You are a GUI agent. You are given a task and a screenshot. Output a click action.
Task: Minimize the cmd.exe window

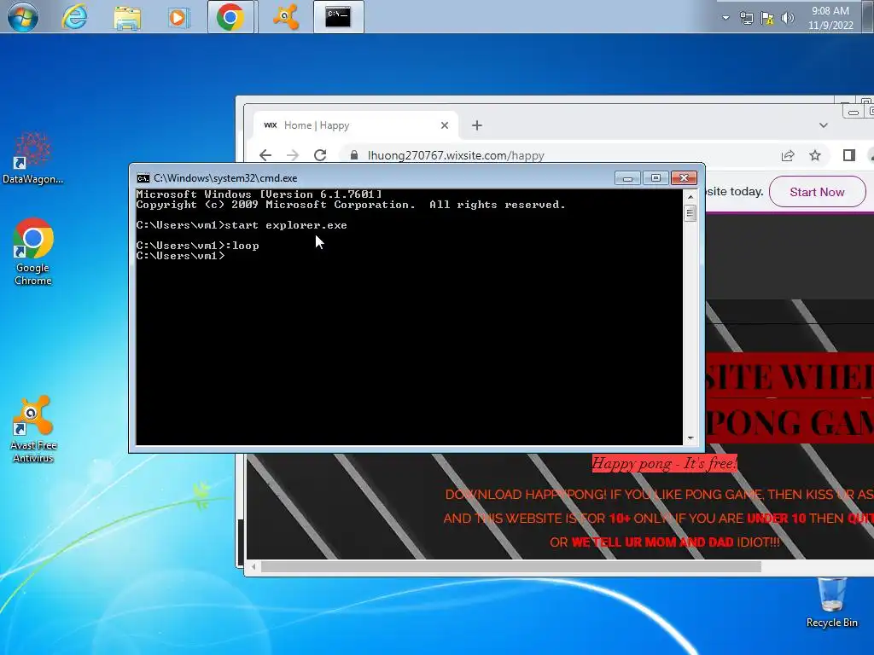627,178
